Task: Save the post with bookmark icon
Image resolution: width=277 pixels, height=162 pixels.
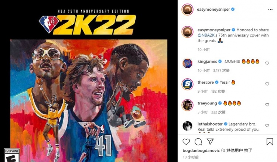Action: (x=270, y=142)
